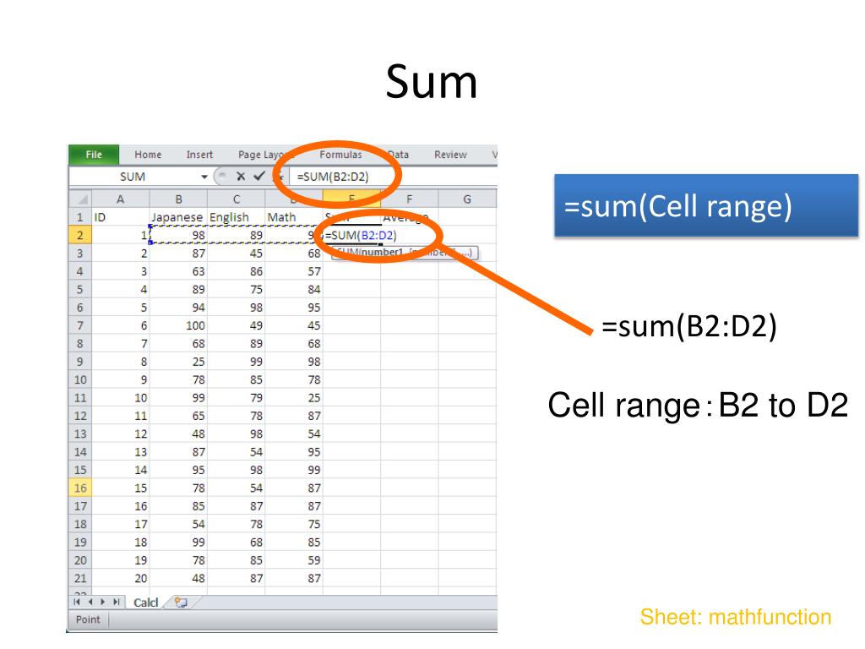The height and width of the screenshot is (649, 865).
Task: Click the blue =sum(Cell range) box
Action: [706, 206]
